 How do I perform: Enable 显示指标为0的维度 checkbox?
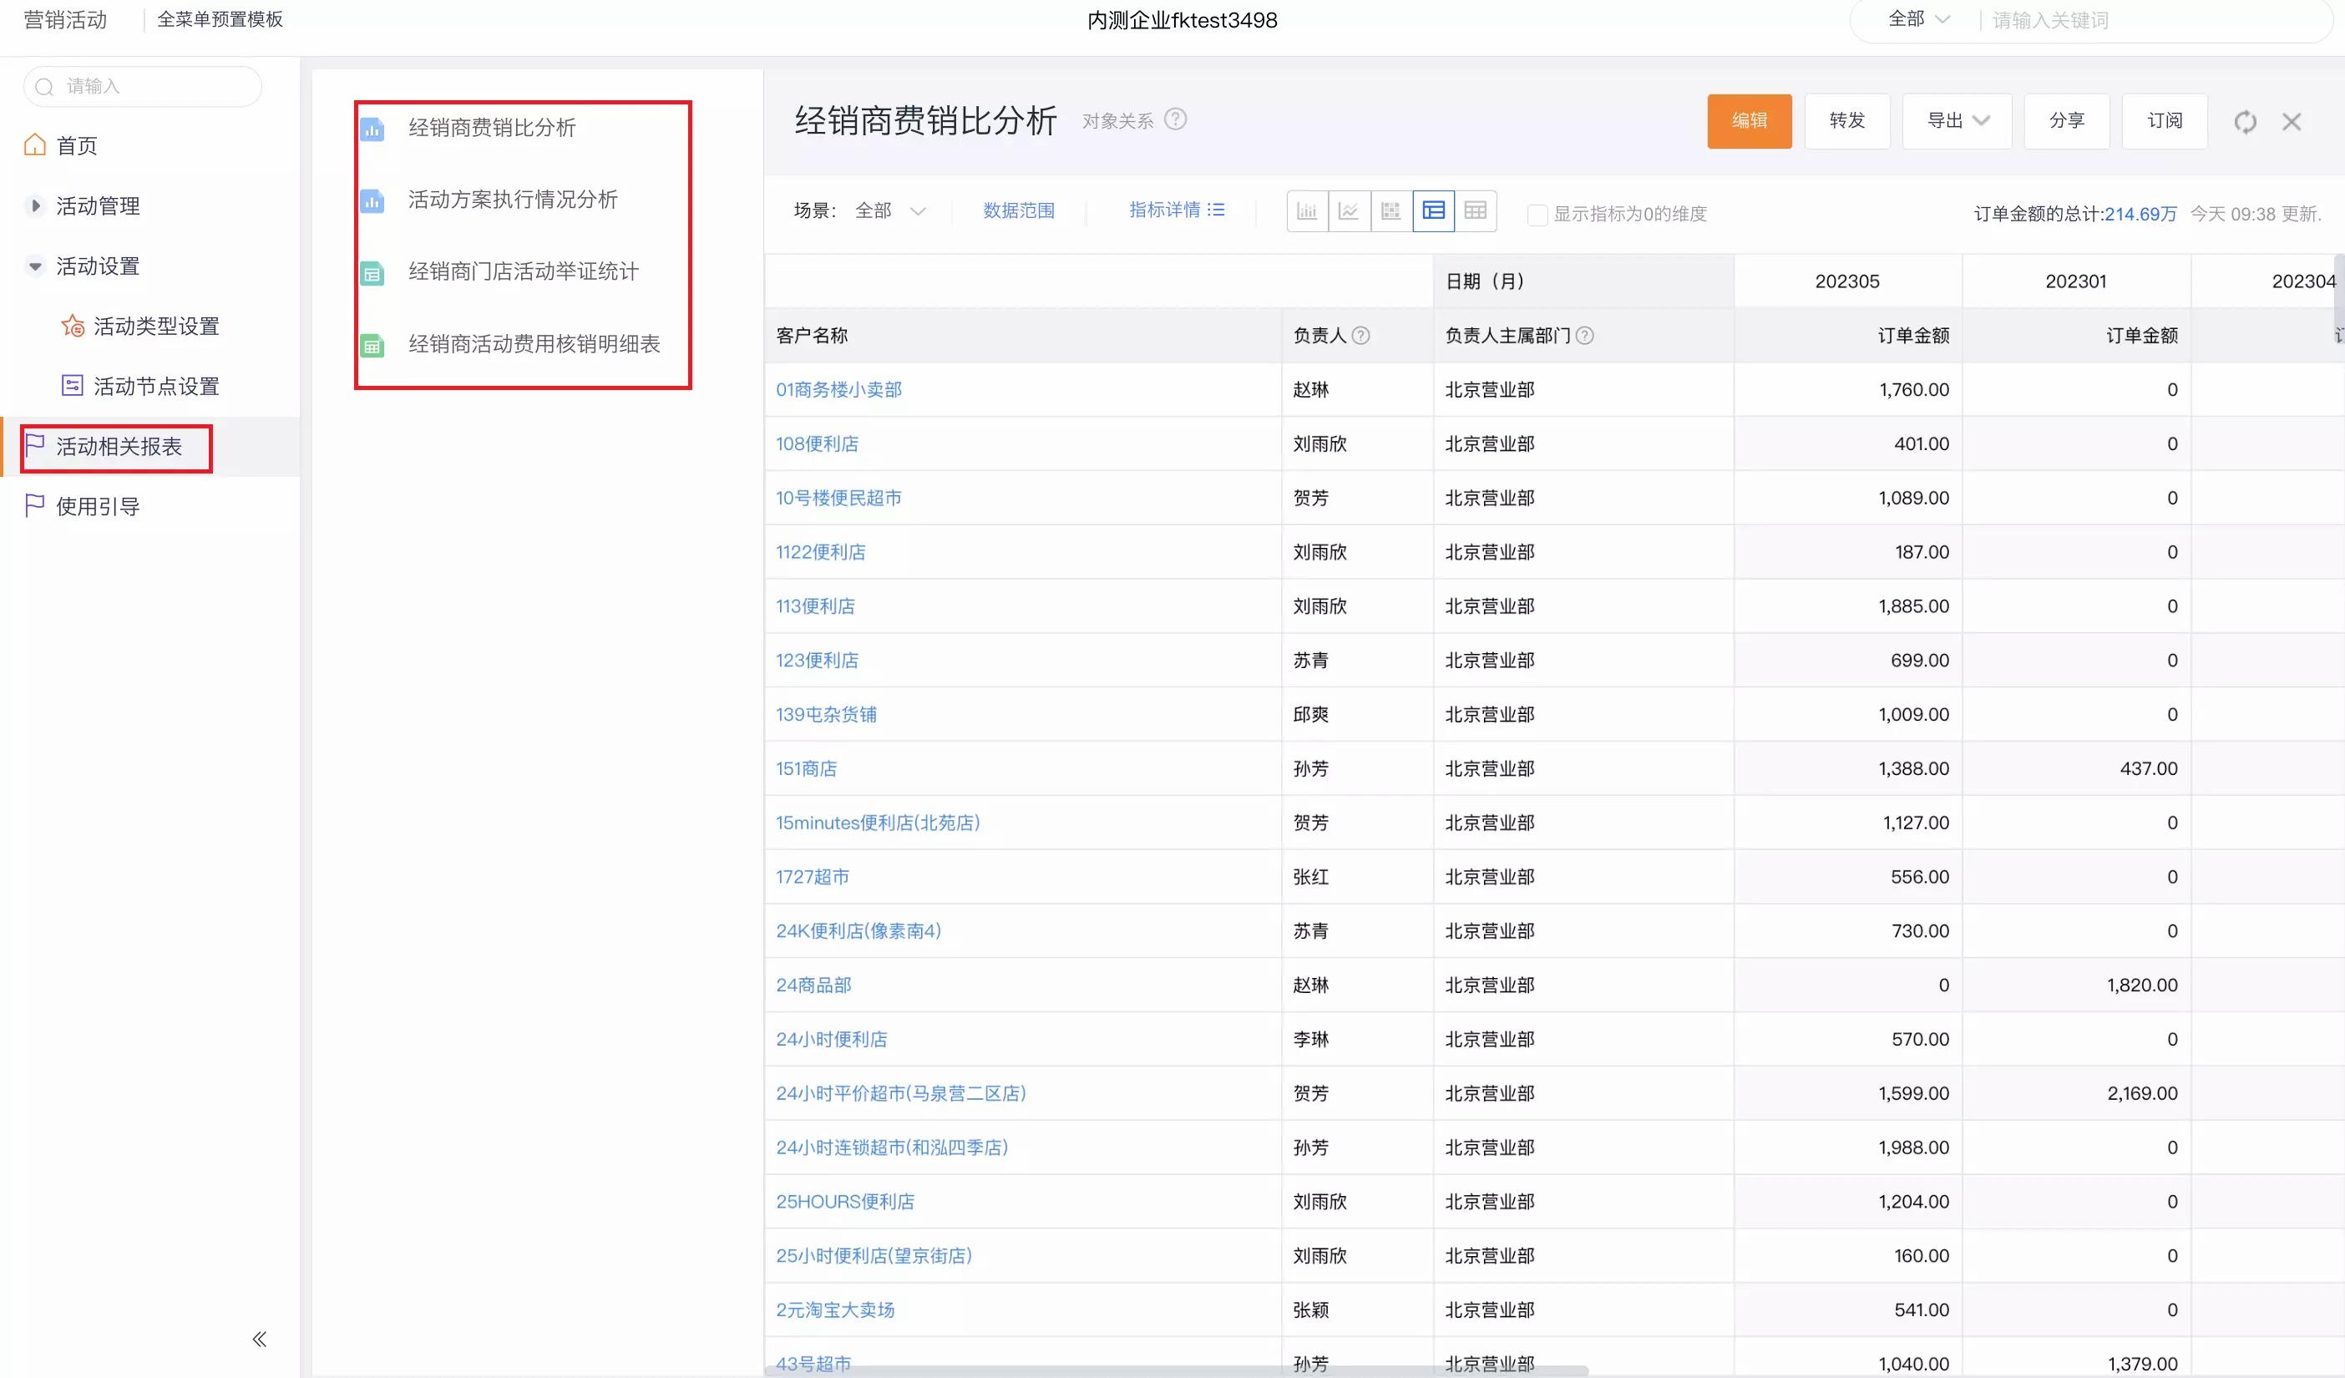tap(1537, 214)
